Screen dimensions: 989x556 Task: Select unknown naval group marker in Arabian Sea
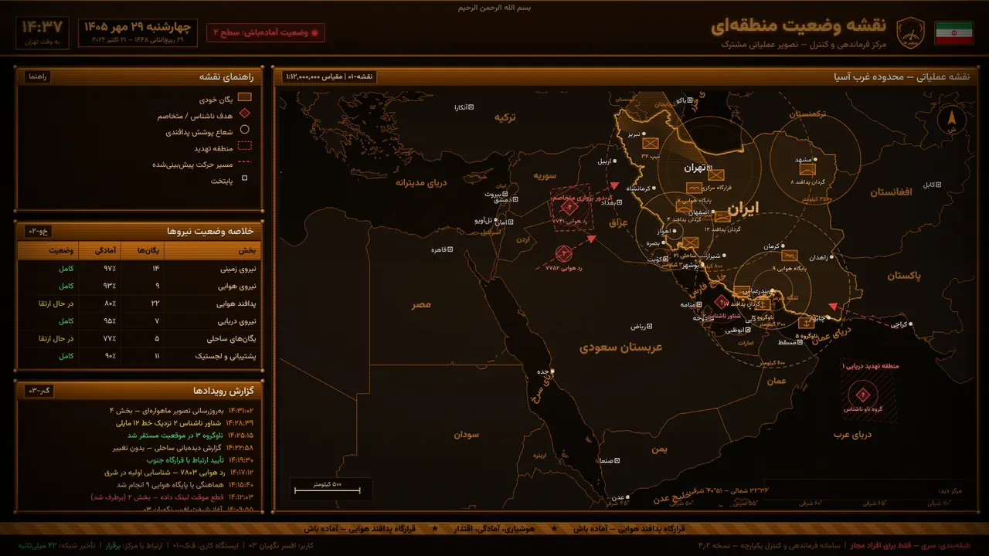point(862,395)
